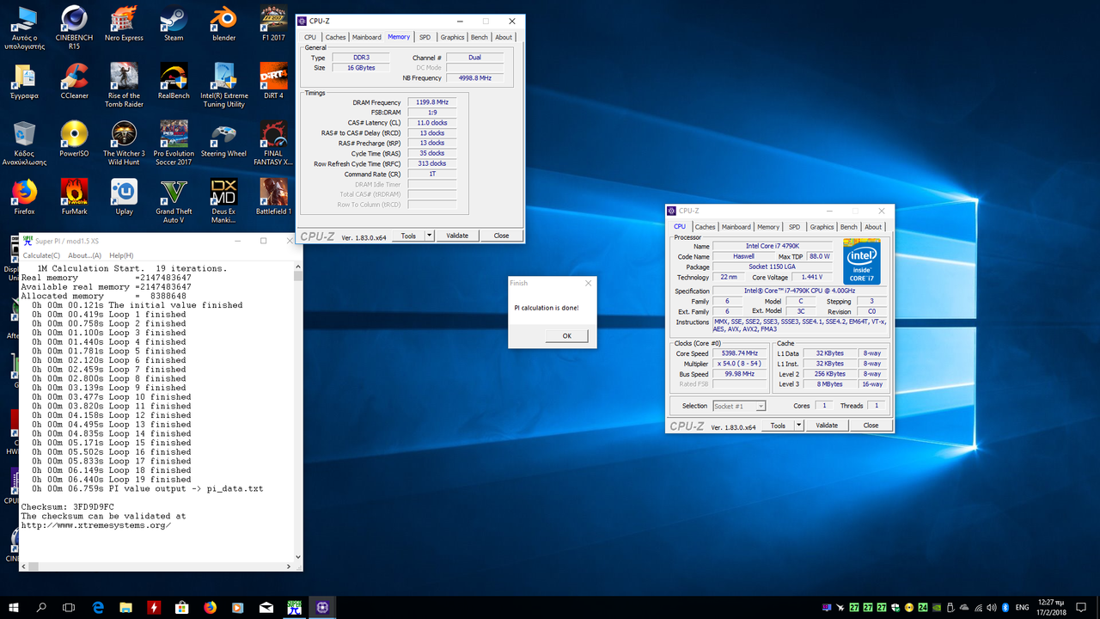Click the CCleaner desktop icon
Screen dimensions: 1100x619
tap(74, 82)
